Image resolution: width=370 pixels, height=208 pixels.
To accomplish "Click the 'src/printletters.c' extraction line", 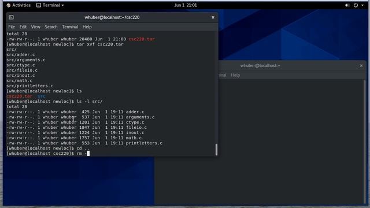I will click(29, 86).
